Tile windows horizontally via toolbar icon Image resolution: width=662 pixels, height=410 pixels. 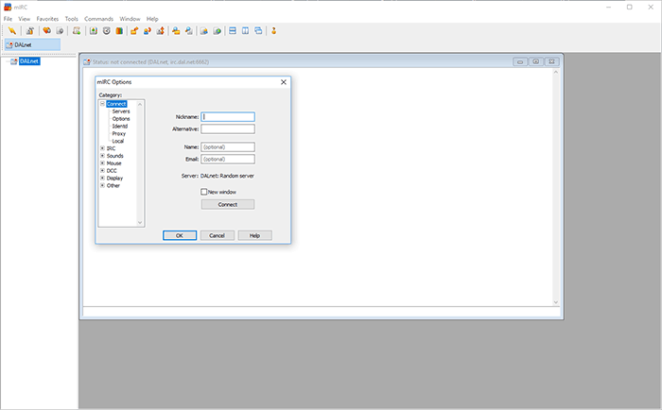coord(233,31)
